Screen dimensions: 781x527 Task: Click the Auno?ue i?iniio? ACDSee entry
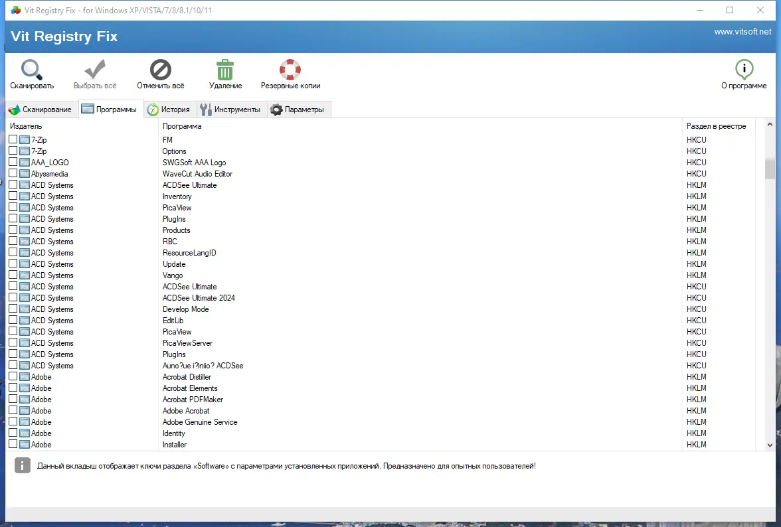203,365
